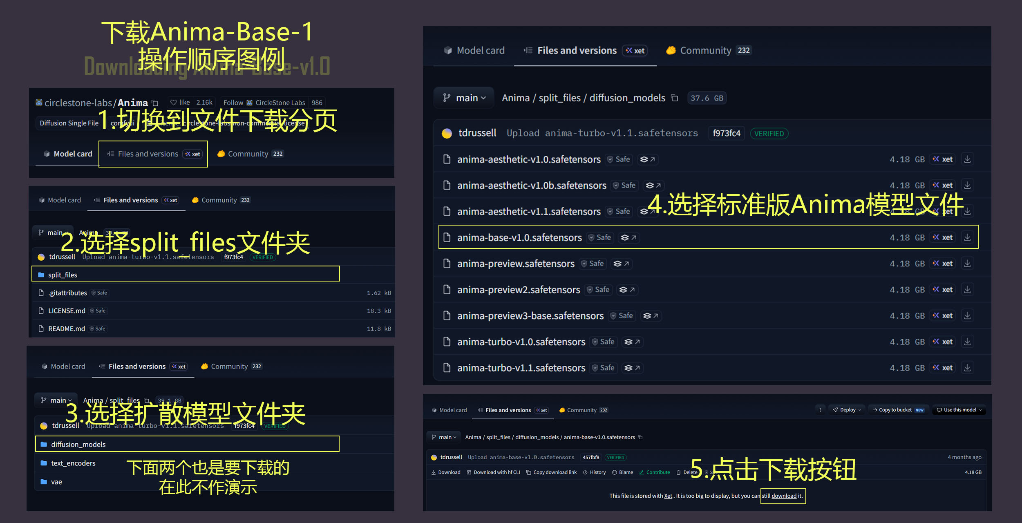Screen dimensions: 1022x523
Task: Click the Safe badge on anima-preview2.safetensors
Action: (x=598, y=290)
